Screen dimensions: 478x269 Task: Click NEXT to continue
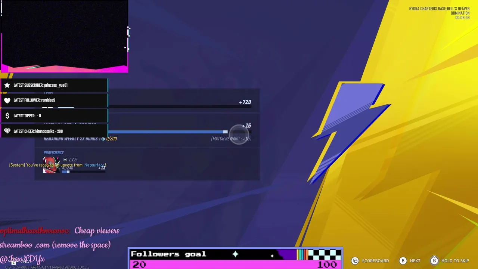tap(415, 261)
